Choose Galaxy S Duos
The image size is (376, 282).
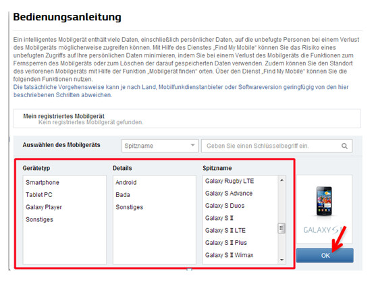click(225, 206)
